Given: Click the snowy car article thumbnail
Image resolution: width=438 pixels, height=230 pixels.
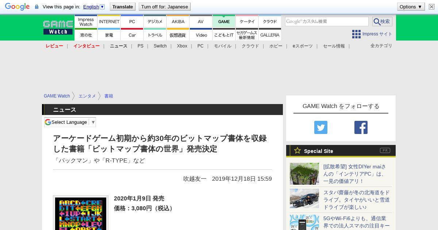Looking at the screenshot, I should point(304,198).
